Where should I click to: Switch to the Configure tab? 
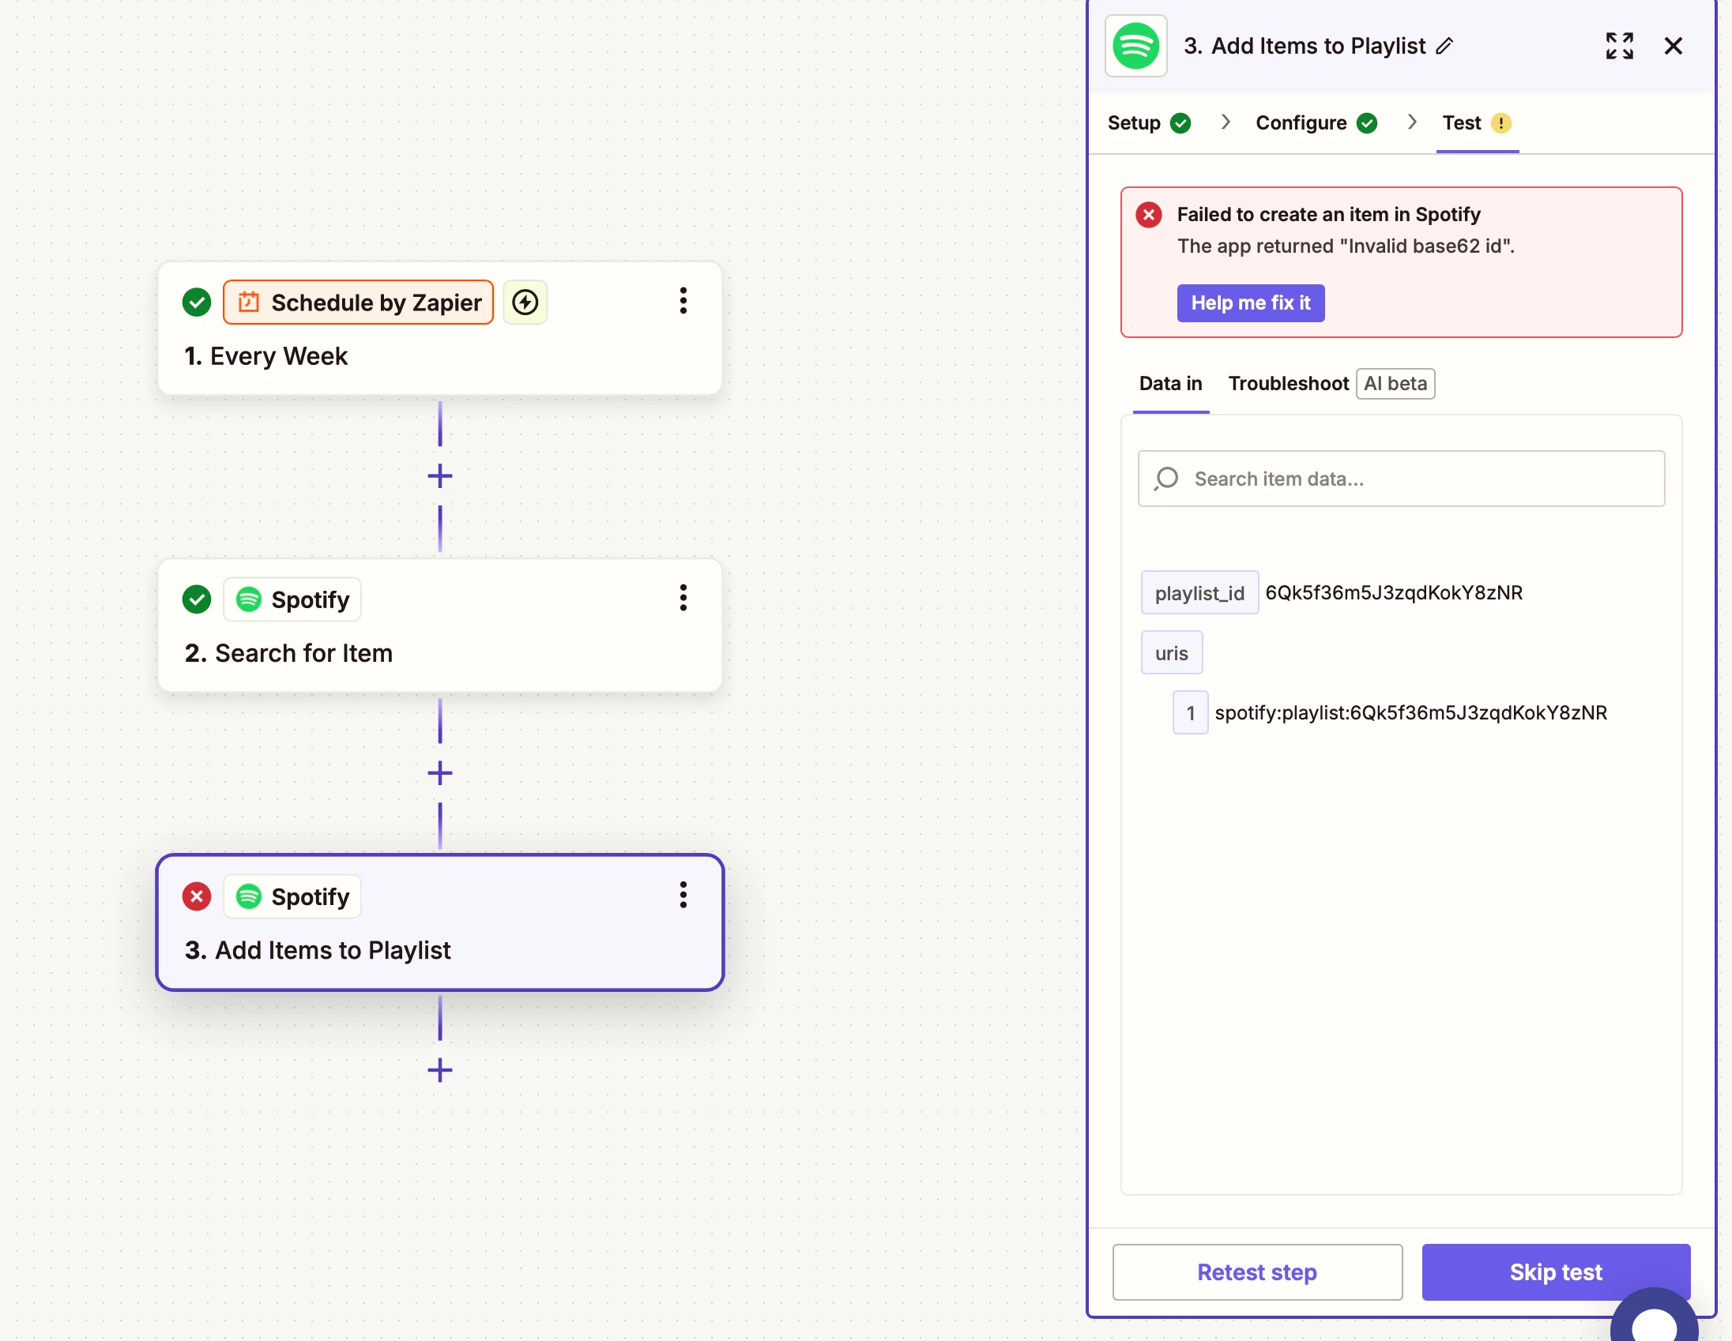1316,123
